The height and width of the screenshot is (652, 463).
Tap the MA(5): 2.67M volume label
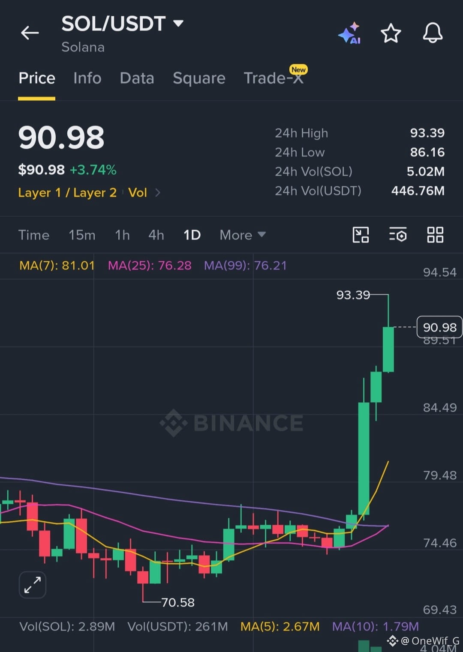(280, 627)
